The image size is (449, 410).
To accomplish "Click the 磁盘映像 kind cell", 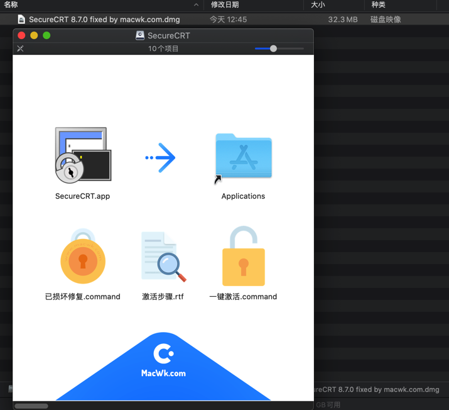I will 386,19.
